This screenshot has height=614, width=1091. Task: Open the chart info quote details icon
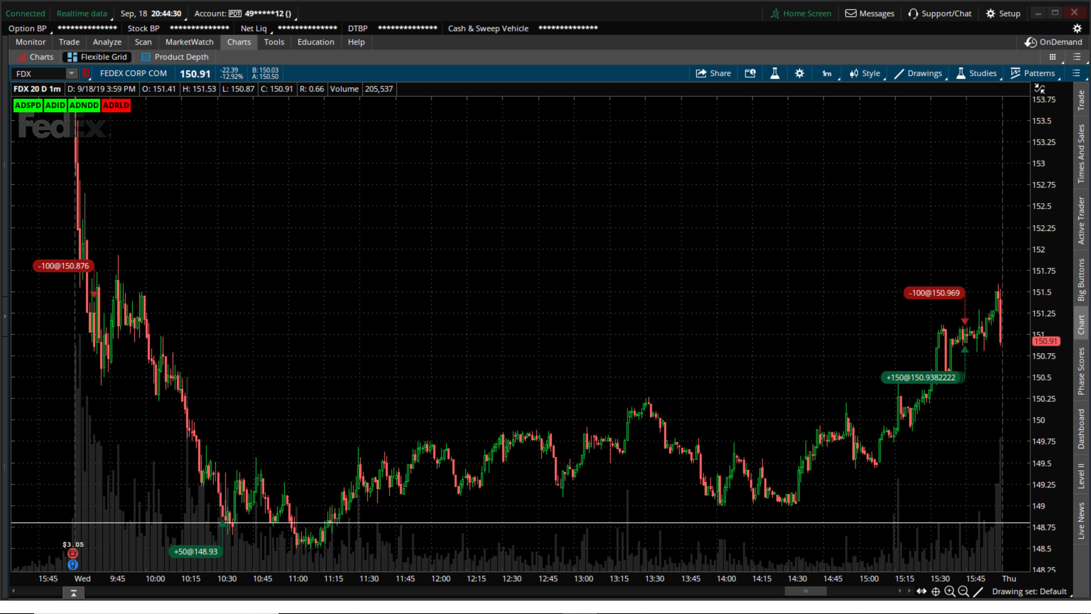point(750,73)
